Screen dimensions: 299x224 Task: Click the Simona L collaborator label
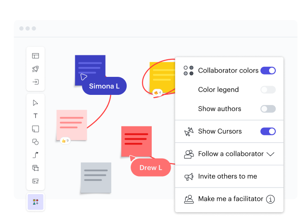click(104, 86)
